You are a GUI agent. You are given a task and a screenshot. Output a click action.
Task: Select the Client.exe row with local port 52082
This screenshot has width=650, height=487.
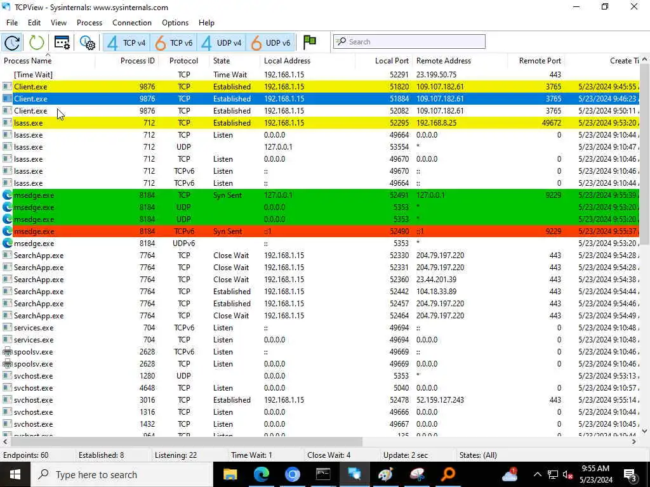tap(320, 111)
